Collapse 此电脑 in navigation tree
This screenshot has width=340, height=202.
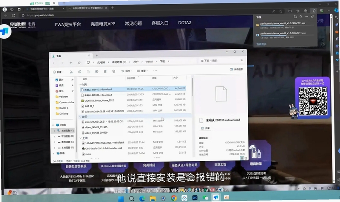click(53, 125)
